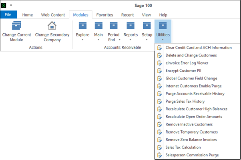This screenshot has height=160, width=241.
Task: Click icon beside Global Customer Field Change
Action: pyautogui.click(x=160, y=78)
